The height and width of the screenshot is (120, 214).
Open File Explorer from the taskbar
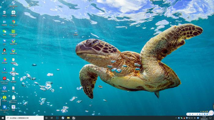click(68, 118)
